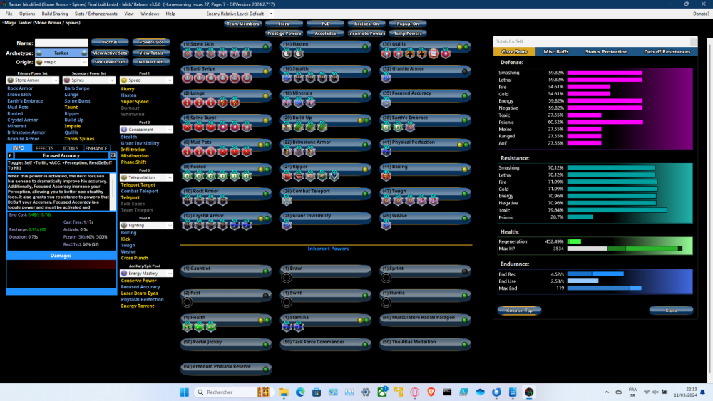Screen dimensions: 713x401
Task: Click the enhancement slot under Grant Invisibility
Action: click(x=287, y=225)
